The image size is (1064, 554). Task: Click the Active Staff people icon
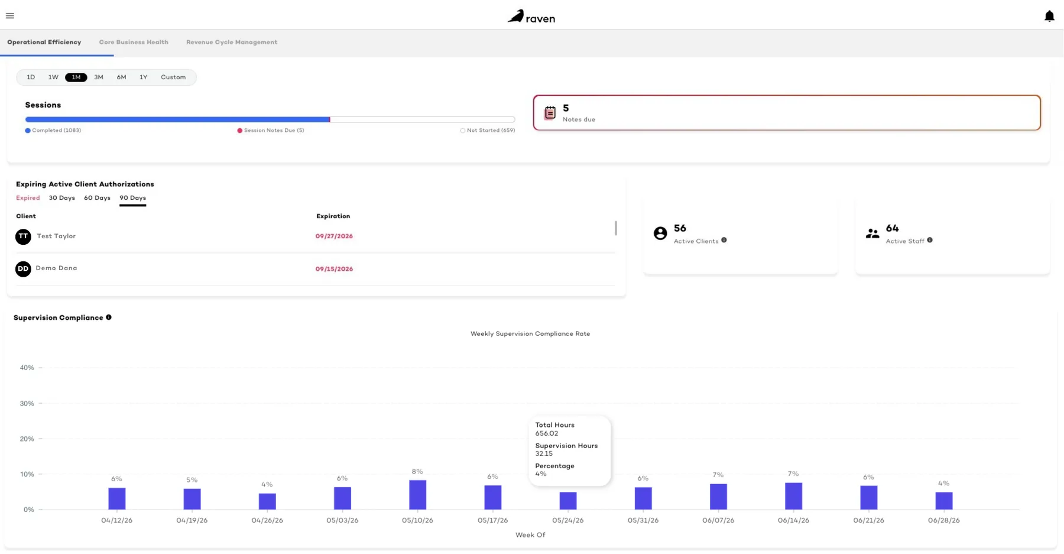coord(872,234)
